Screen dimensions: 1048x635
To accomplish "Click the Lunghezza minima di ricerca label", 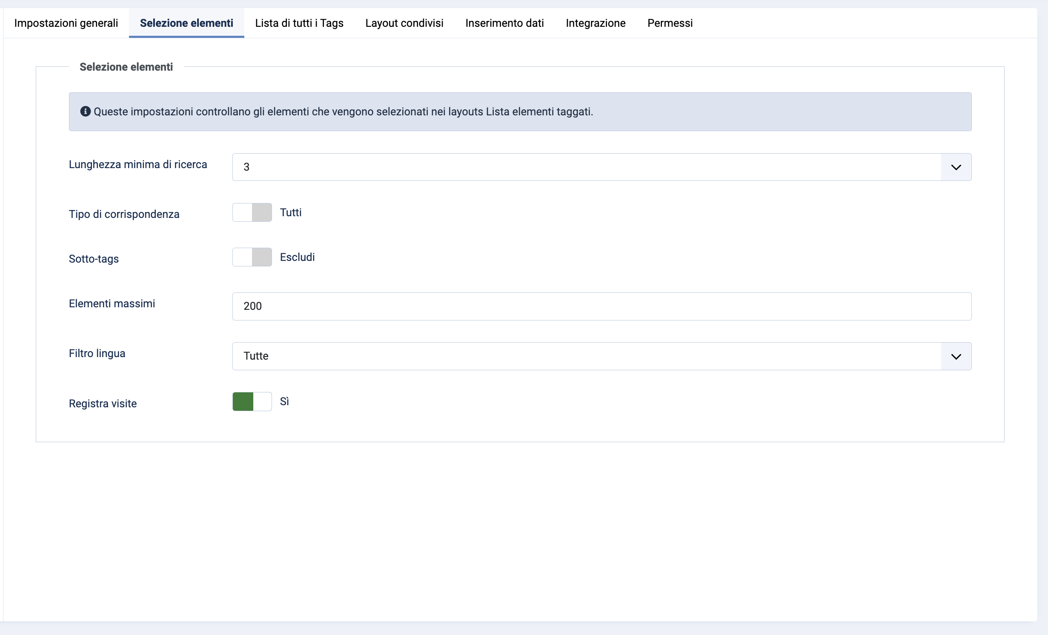I will tap(138, 164).
